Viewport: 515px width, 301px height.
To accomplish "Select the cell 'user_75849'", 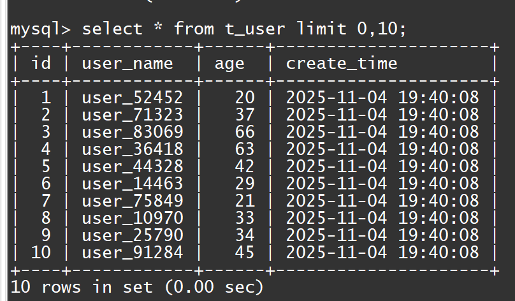I will (x=133, y=201).
